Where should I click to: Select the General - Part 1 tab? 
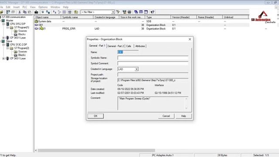coord(97,46)
